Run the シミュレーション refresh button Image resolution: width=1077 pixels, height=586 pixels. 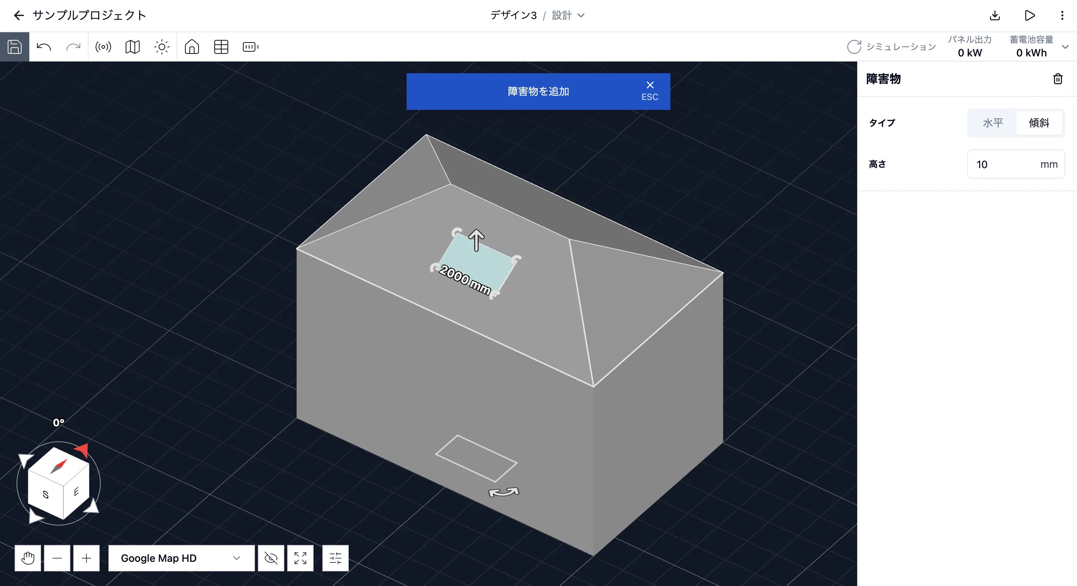click(891, 47)
